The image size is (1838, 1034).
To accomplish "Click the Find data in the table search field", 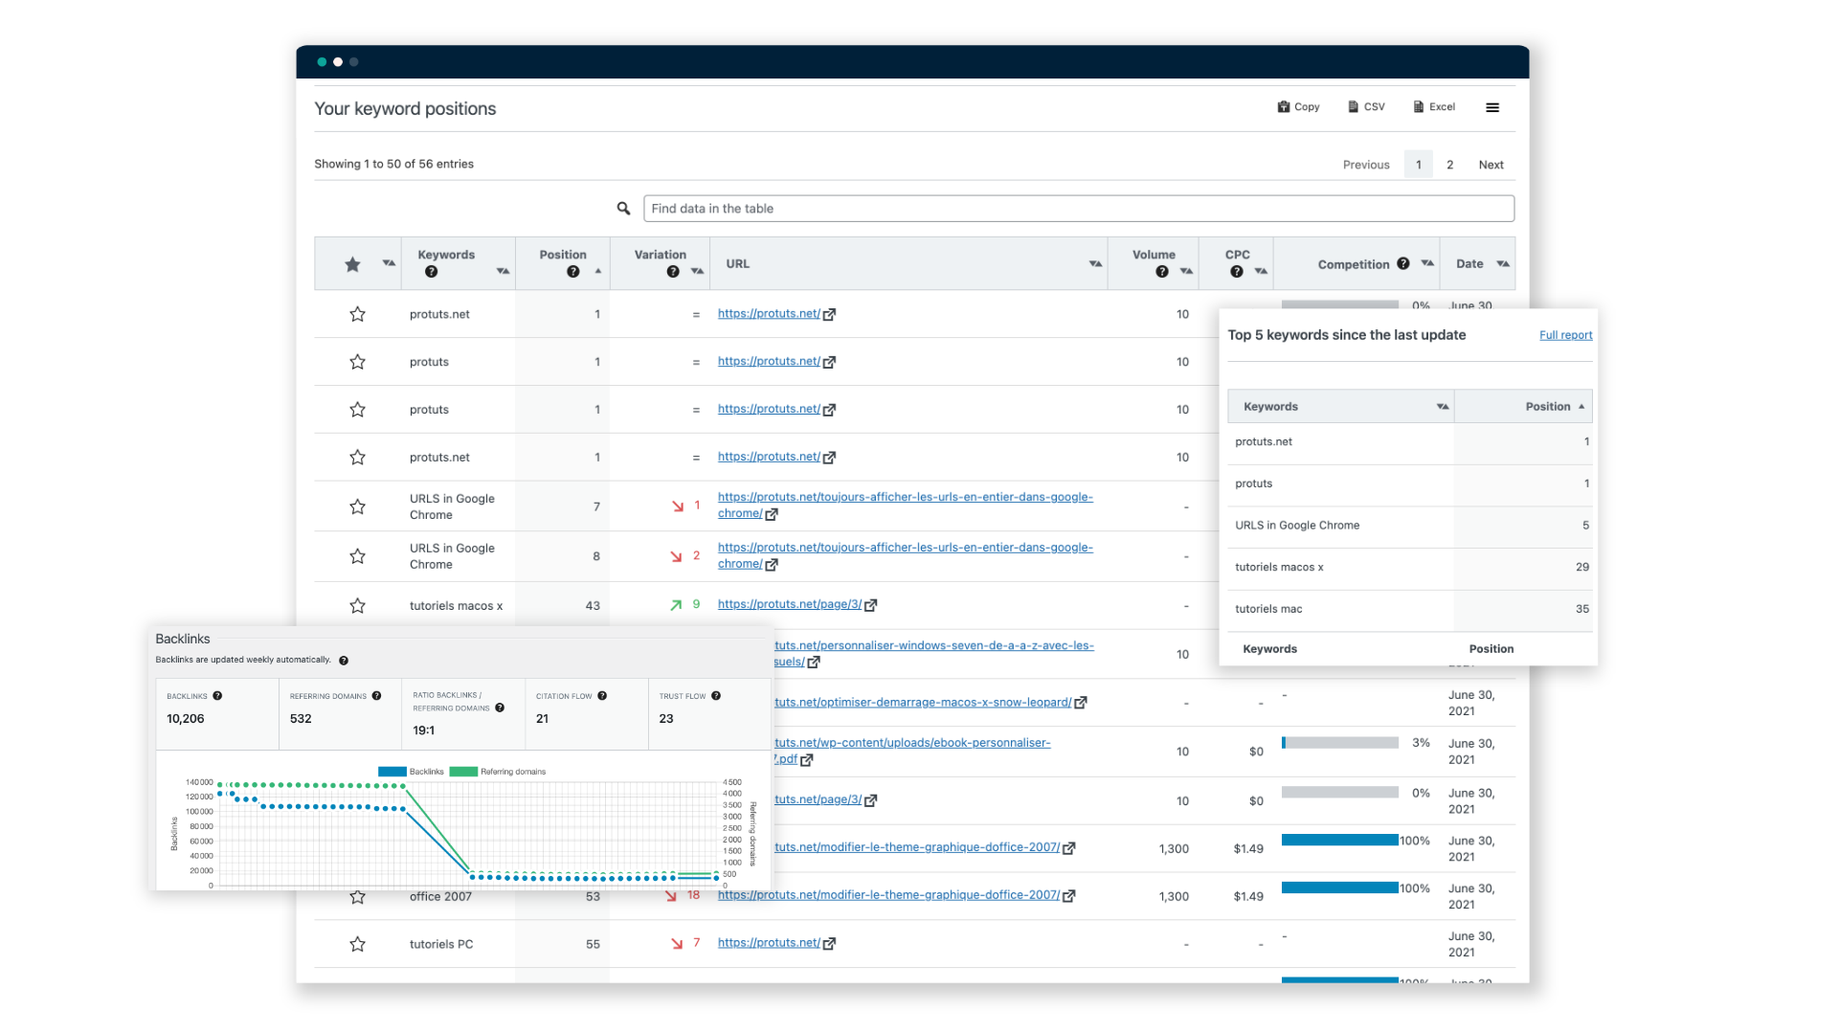I will [x=1078, y=209].
